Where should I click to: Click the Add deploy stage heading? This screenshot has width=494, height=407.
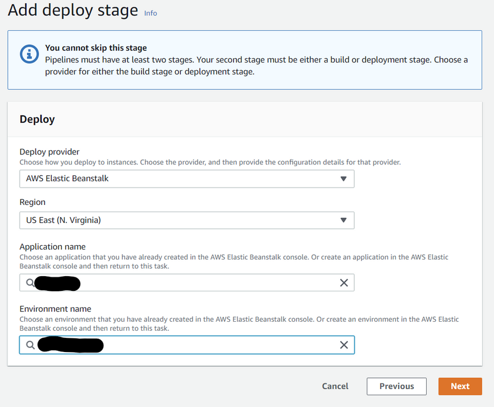pos(73,11)
